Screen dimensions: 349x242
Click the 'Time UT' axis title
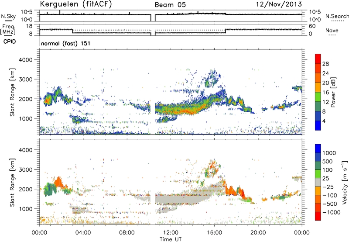click(x=171, y=239)
